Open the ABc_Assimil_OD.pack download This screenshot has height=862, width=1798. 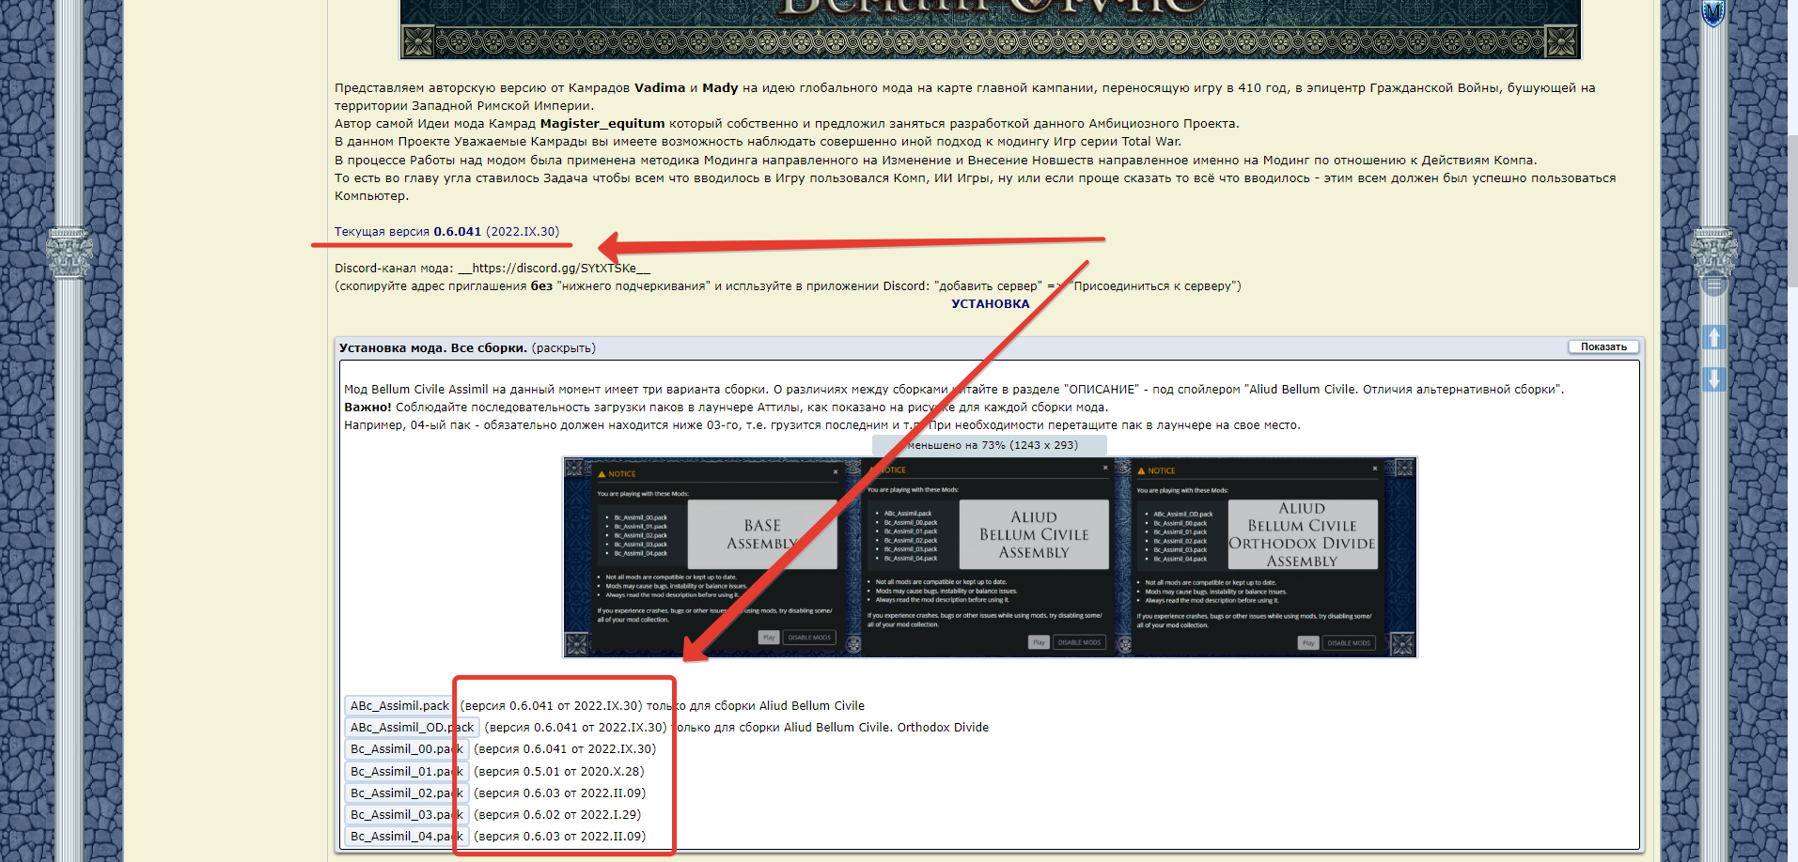pyautogui.click(x=412, y=728)
